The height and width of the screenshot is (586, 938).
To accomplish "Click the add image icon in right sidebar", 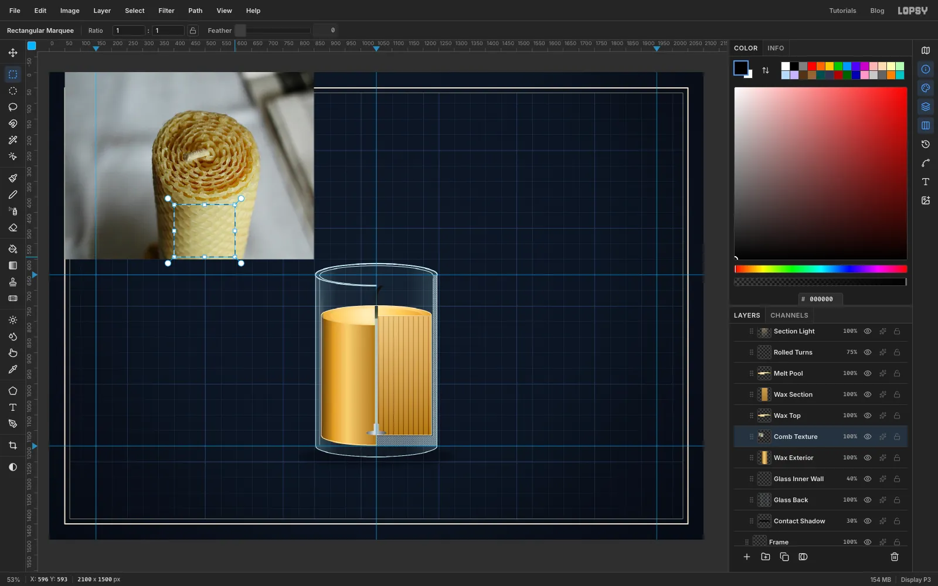I will coord(926,200).
